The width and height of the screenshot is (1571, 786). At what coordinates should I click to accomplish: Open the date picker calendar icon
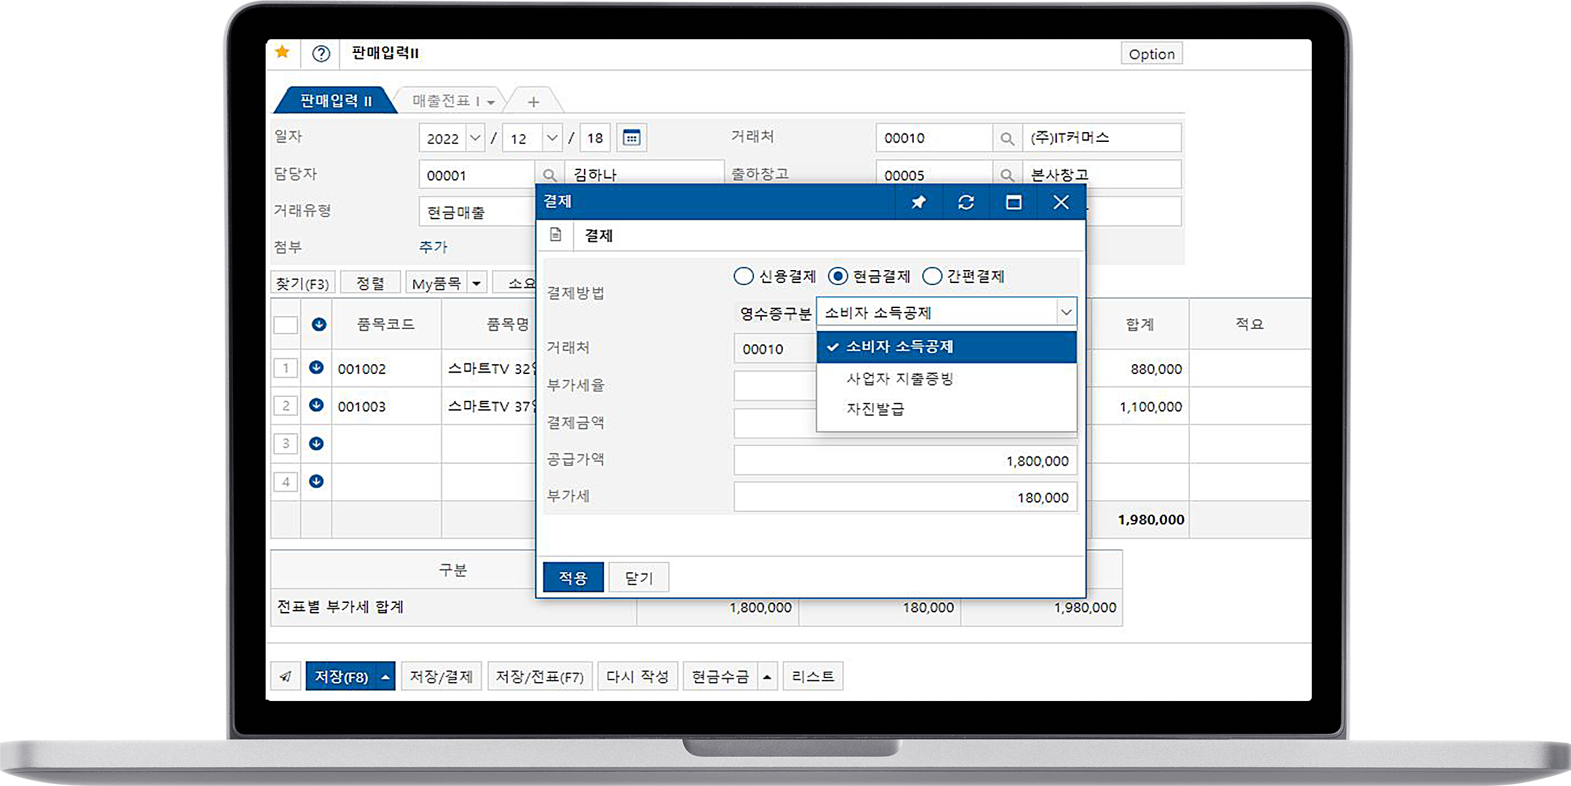[x=631, y=138]
